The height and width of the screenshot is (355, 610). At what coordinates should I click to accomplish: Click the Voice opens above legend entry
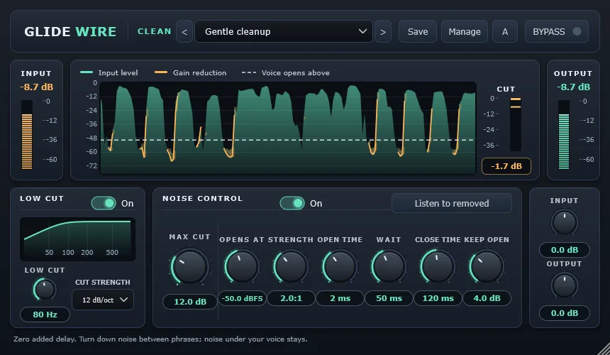point(286,73)
